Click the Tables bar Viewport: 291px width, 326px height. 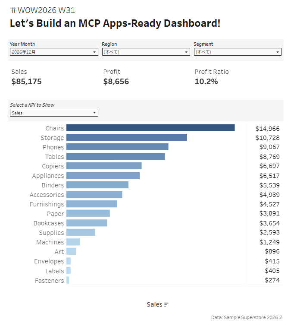tap(116, 157)
